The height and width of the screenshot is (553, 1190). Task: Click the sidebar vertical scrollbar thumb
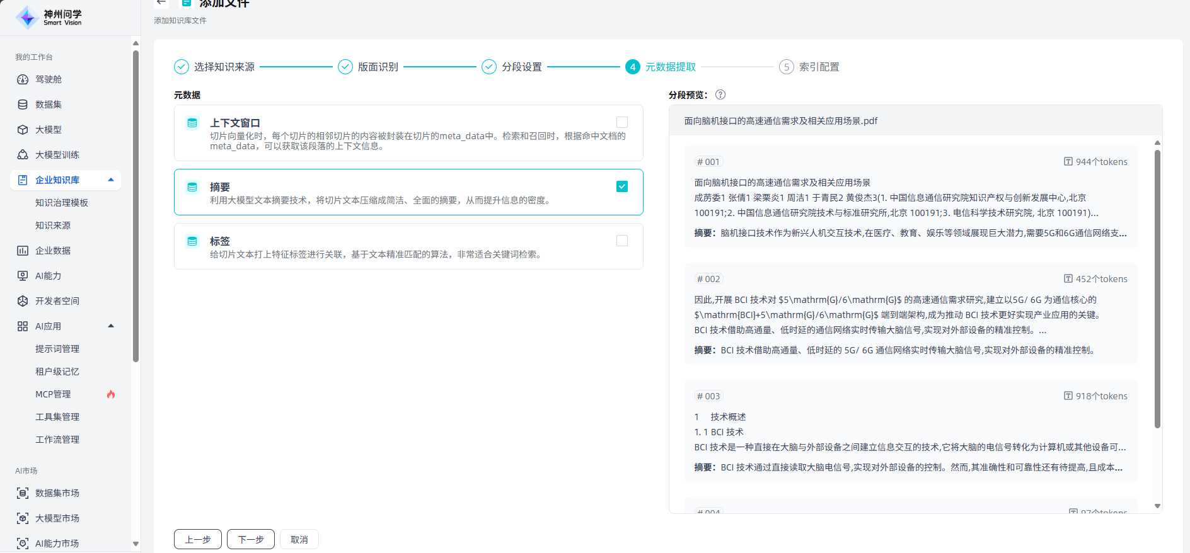[136, 207]
